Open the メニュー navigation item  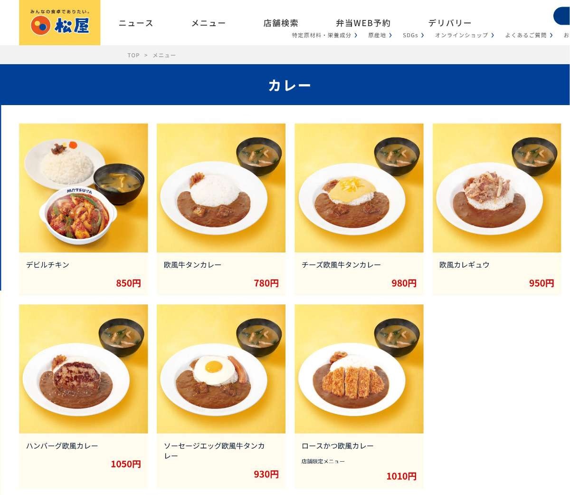pyautogui.click(x=208, y=23)
